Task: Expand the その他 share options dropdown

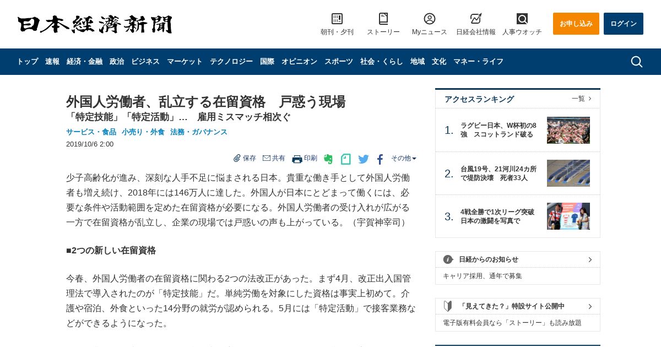Action: (404, 158)
